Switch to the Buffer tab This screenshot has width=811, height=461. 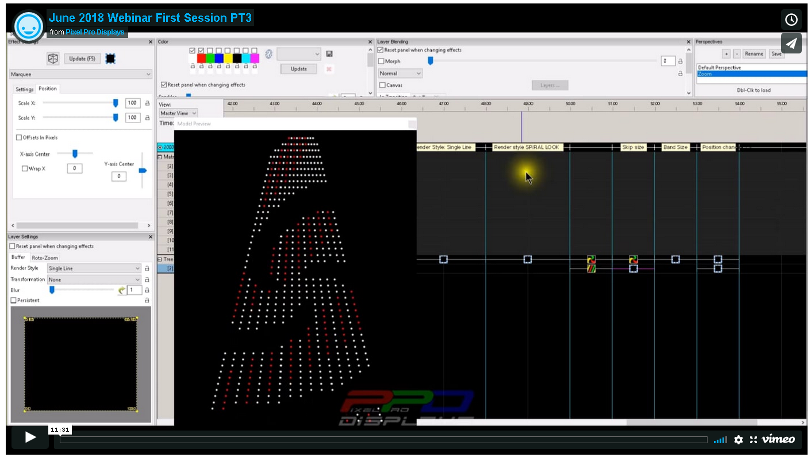click(x=18, y=257)
